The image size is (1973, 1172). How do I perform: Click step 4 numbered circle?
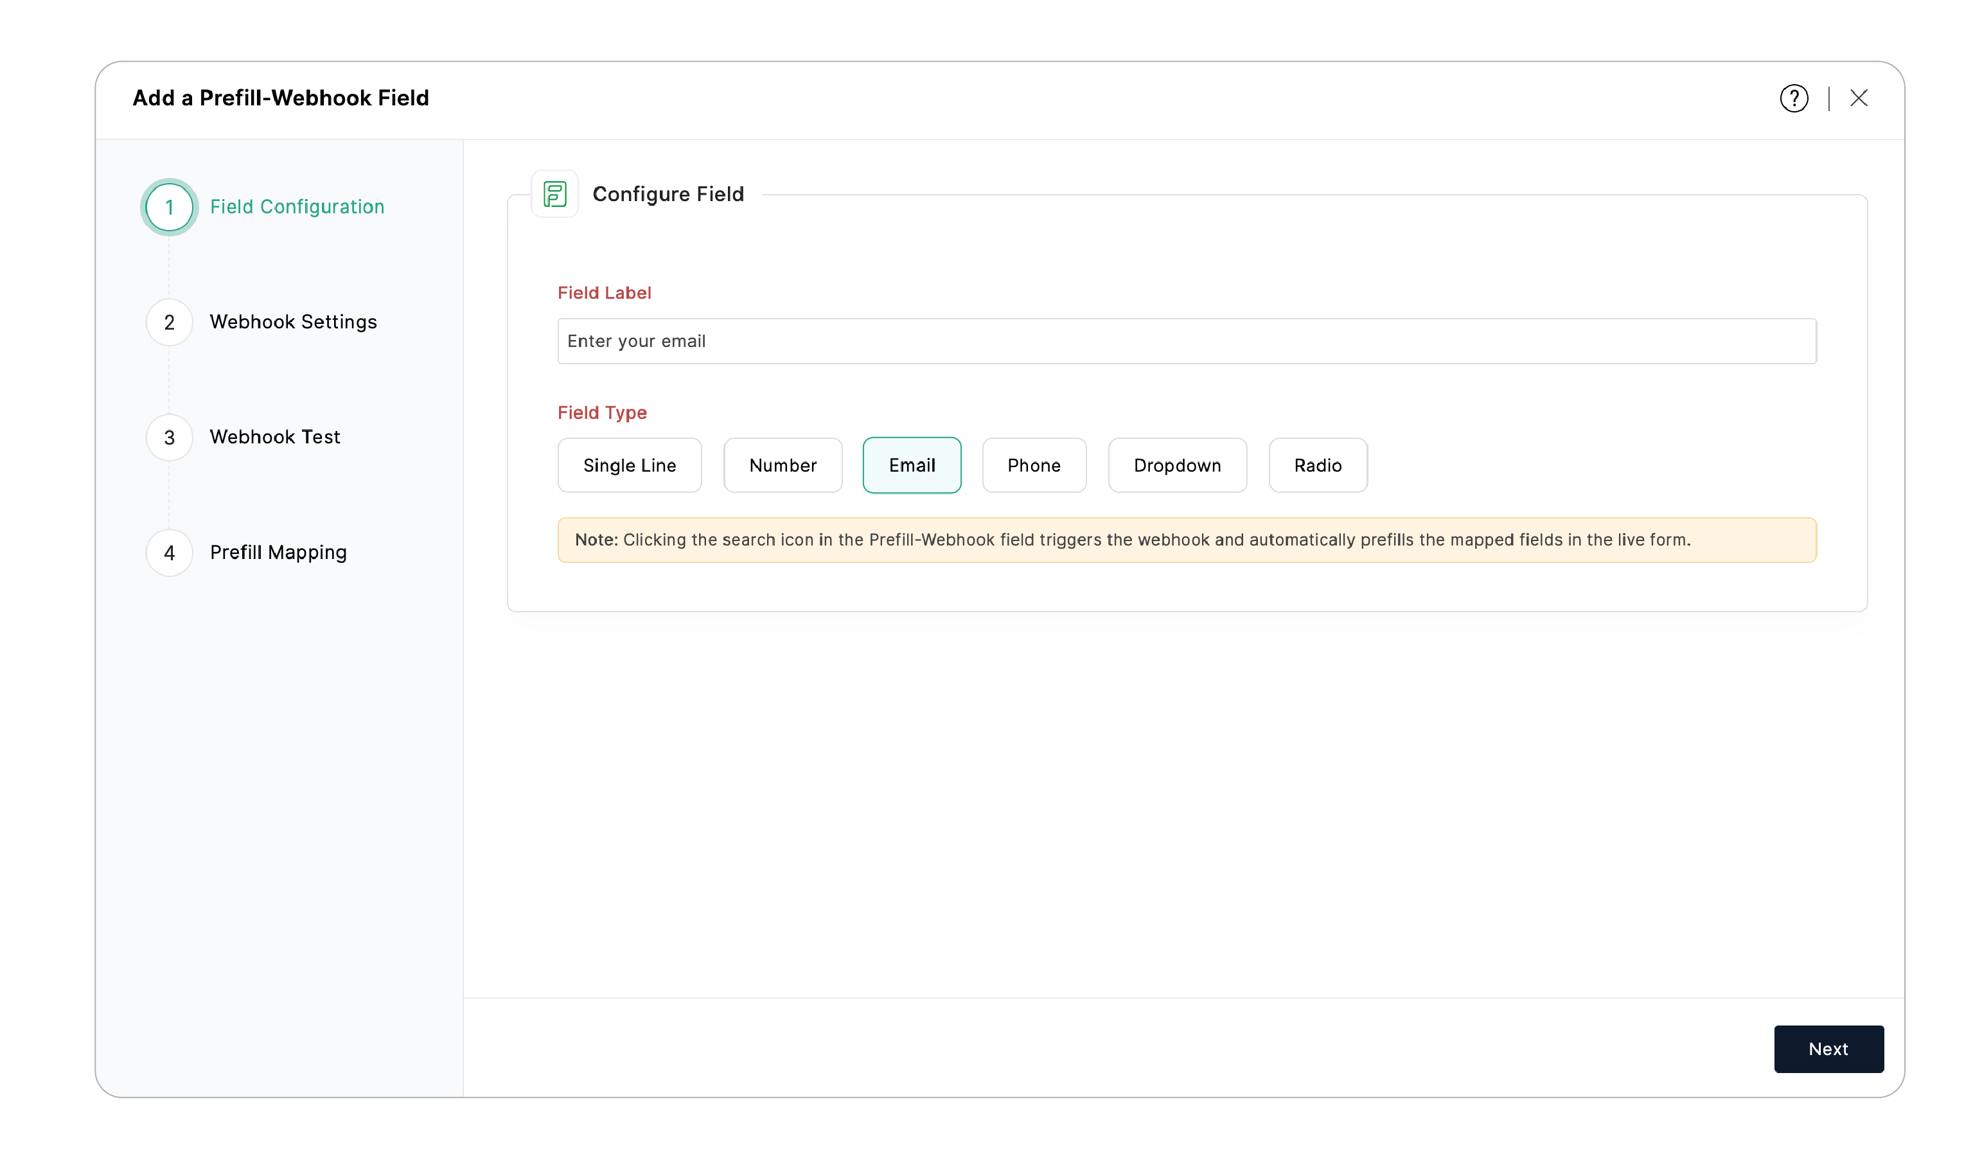pyautogui.click(x=169, y=553)
